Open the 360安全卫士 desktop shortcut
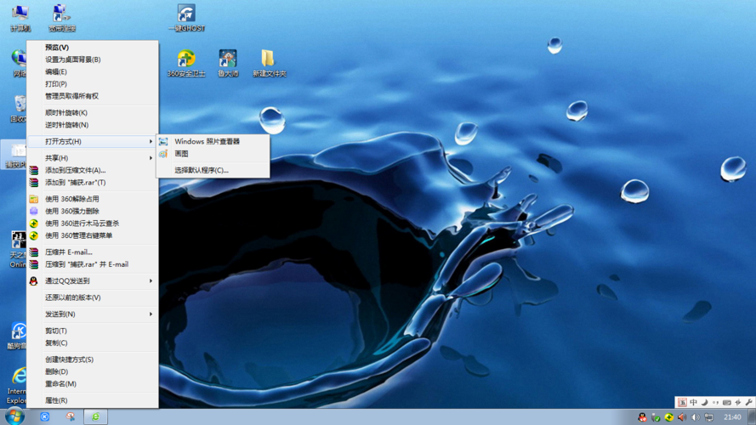The image size is (756, 425). click(185, 60)
